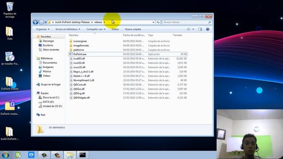Select libgcc_s_dw2-1.dll file
The height and width of the screenshot is (159, 283).
point(83,72)
